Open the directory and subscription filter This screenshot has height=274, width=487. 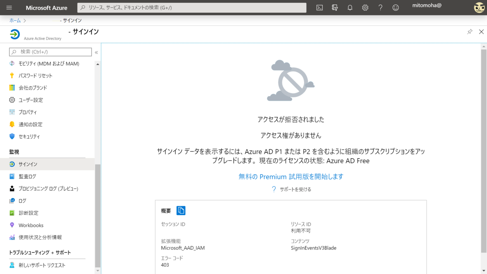tap(335, 8)
